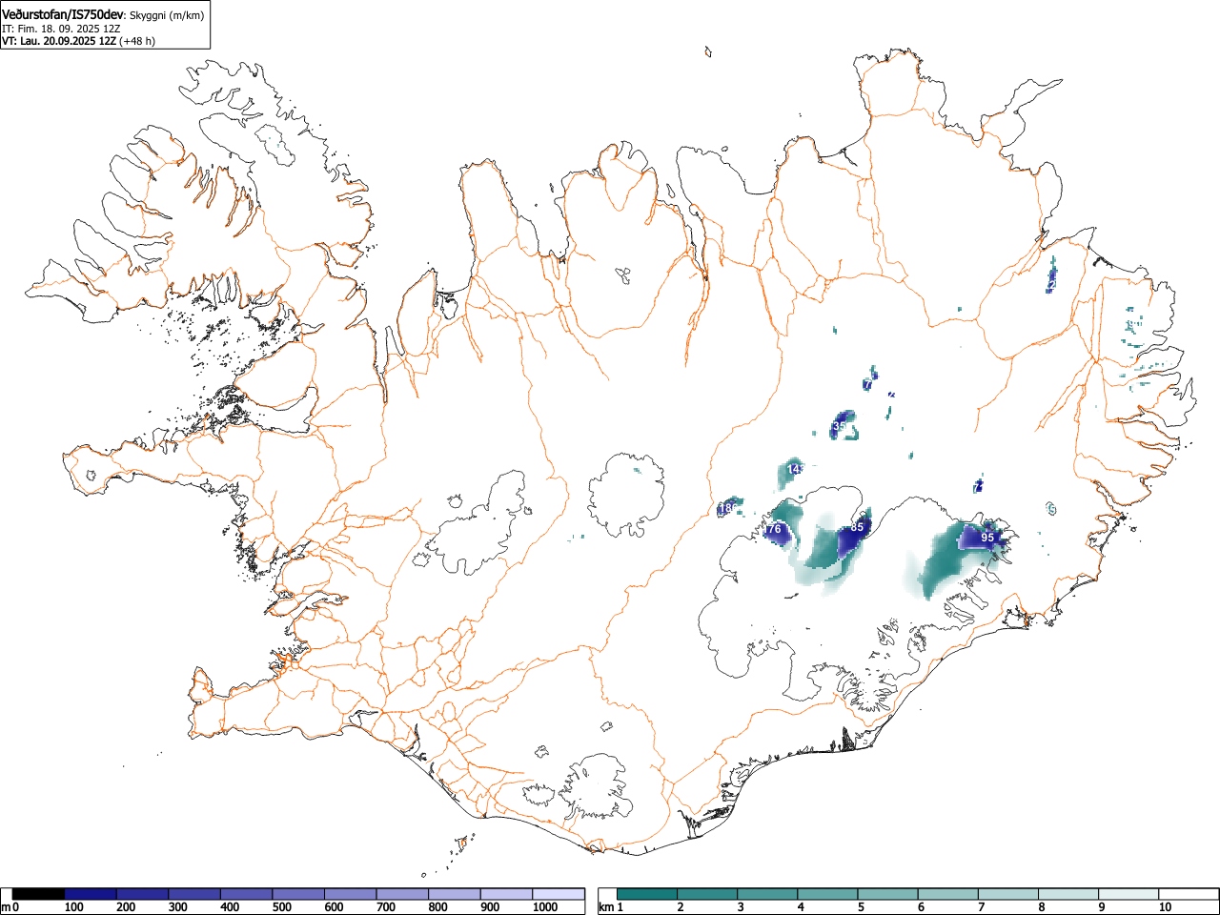Select the km-scale swatch between 5 and 6
1220x915 pixels.
pyautogui.click(x=888, y=894)
